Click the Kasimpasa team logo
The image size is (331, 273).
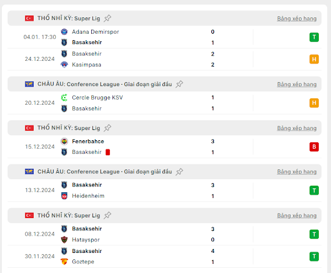(64, 65)
